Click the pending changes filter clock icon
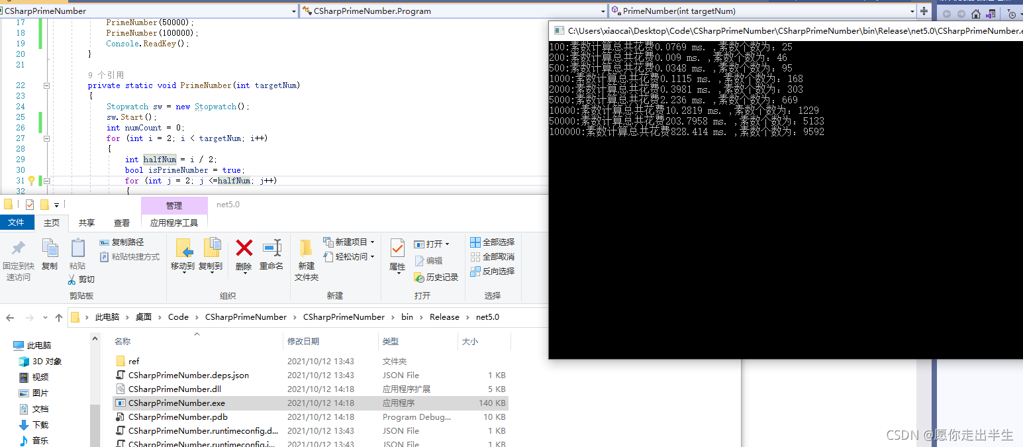This screenshot has height=447, width=1023. click(x=1012, y=14)
